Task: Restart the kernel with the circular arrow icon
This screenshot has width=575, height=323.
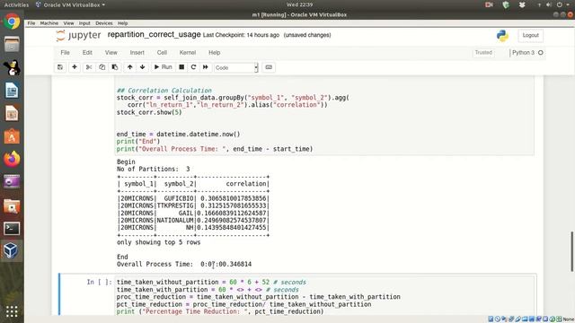Action: (193, 67)
